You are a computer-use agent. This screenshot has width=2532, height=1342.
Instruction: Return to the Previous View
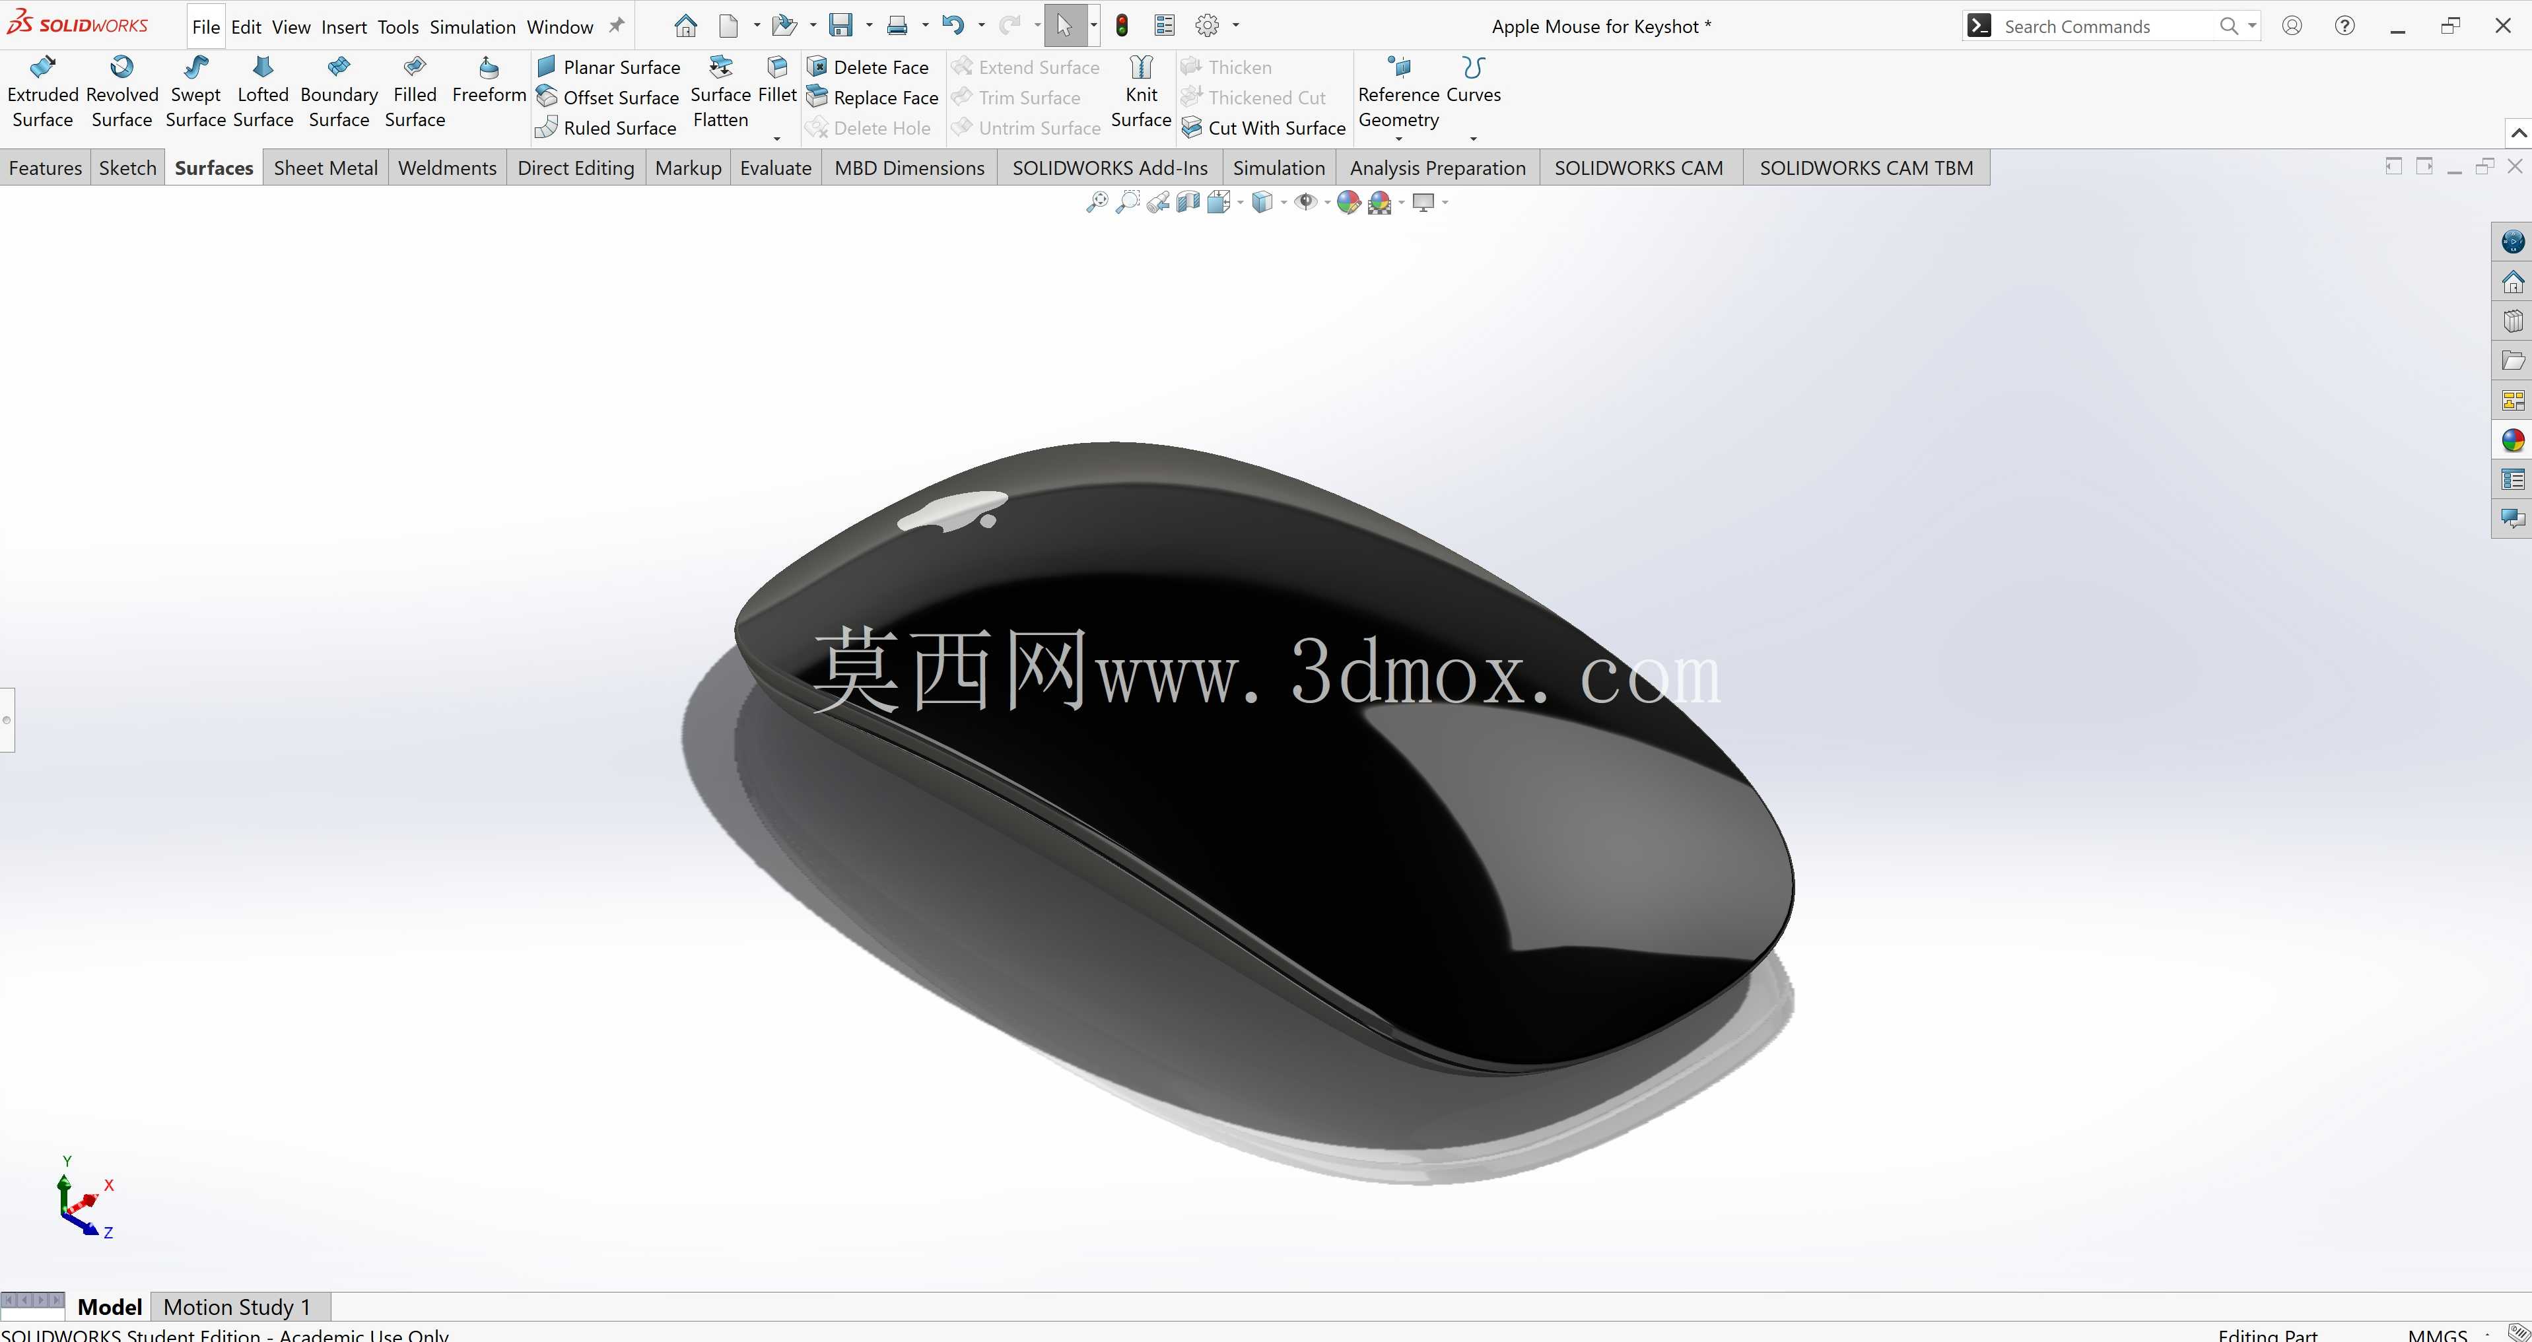click(x=1158, y=203)
